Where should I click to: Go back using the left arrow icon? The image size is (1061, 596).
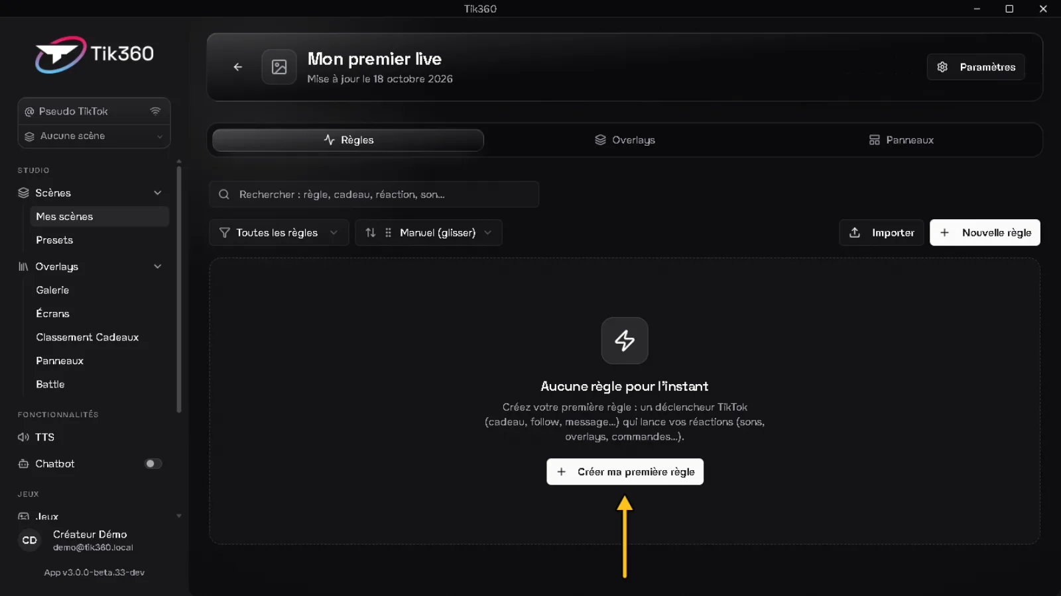click(237, 67)
